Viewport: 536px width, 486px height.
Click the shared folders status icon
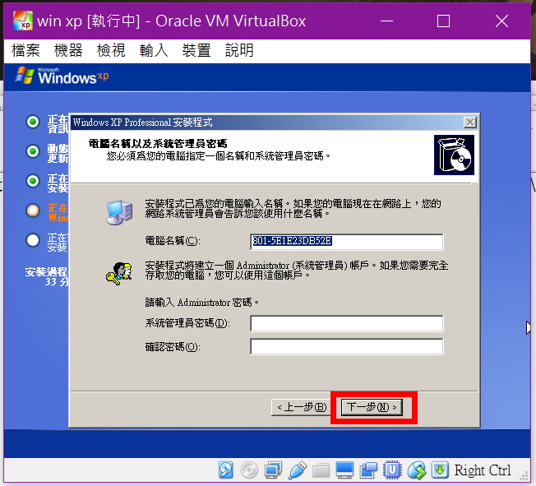(321, 470)
